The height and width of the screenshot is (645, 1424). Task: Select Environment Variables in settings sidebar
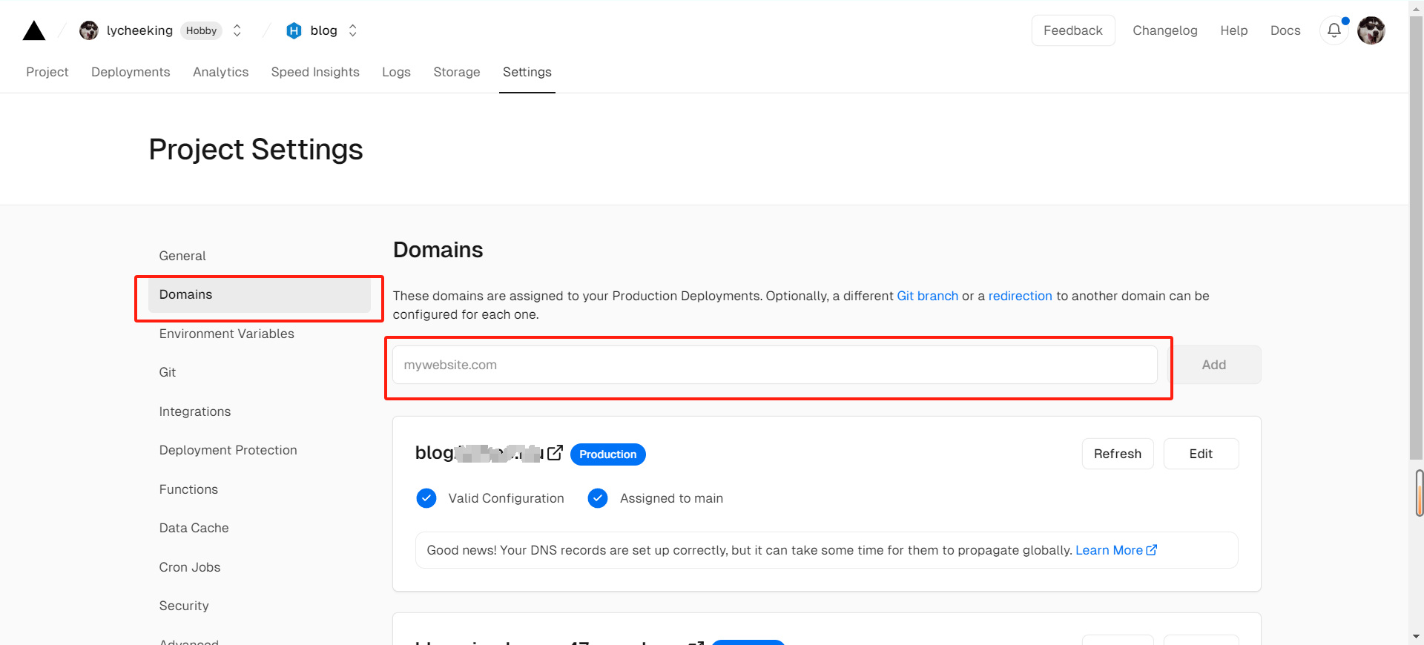pos(226,334)
